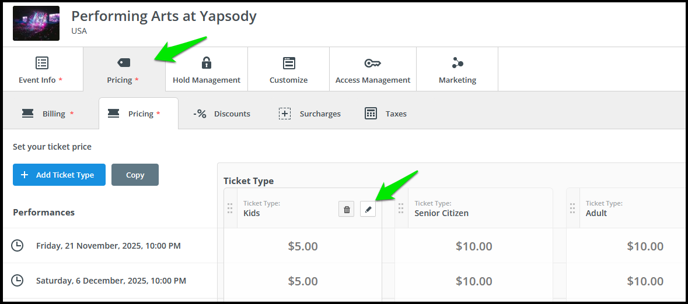Switch to the Hold Management tab
688x304 pixels.
click(x=206, y=69)
